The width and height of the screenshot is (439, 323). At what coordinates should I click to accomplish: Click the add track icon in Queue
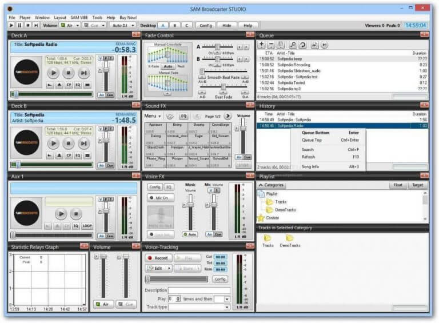(x=261, y=45)
